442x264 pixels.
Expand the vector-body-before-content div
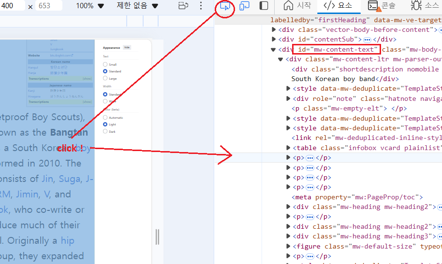(x=273, y=29)
